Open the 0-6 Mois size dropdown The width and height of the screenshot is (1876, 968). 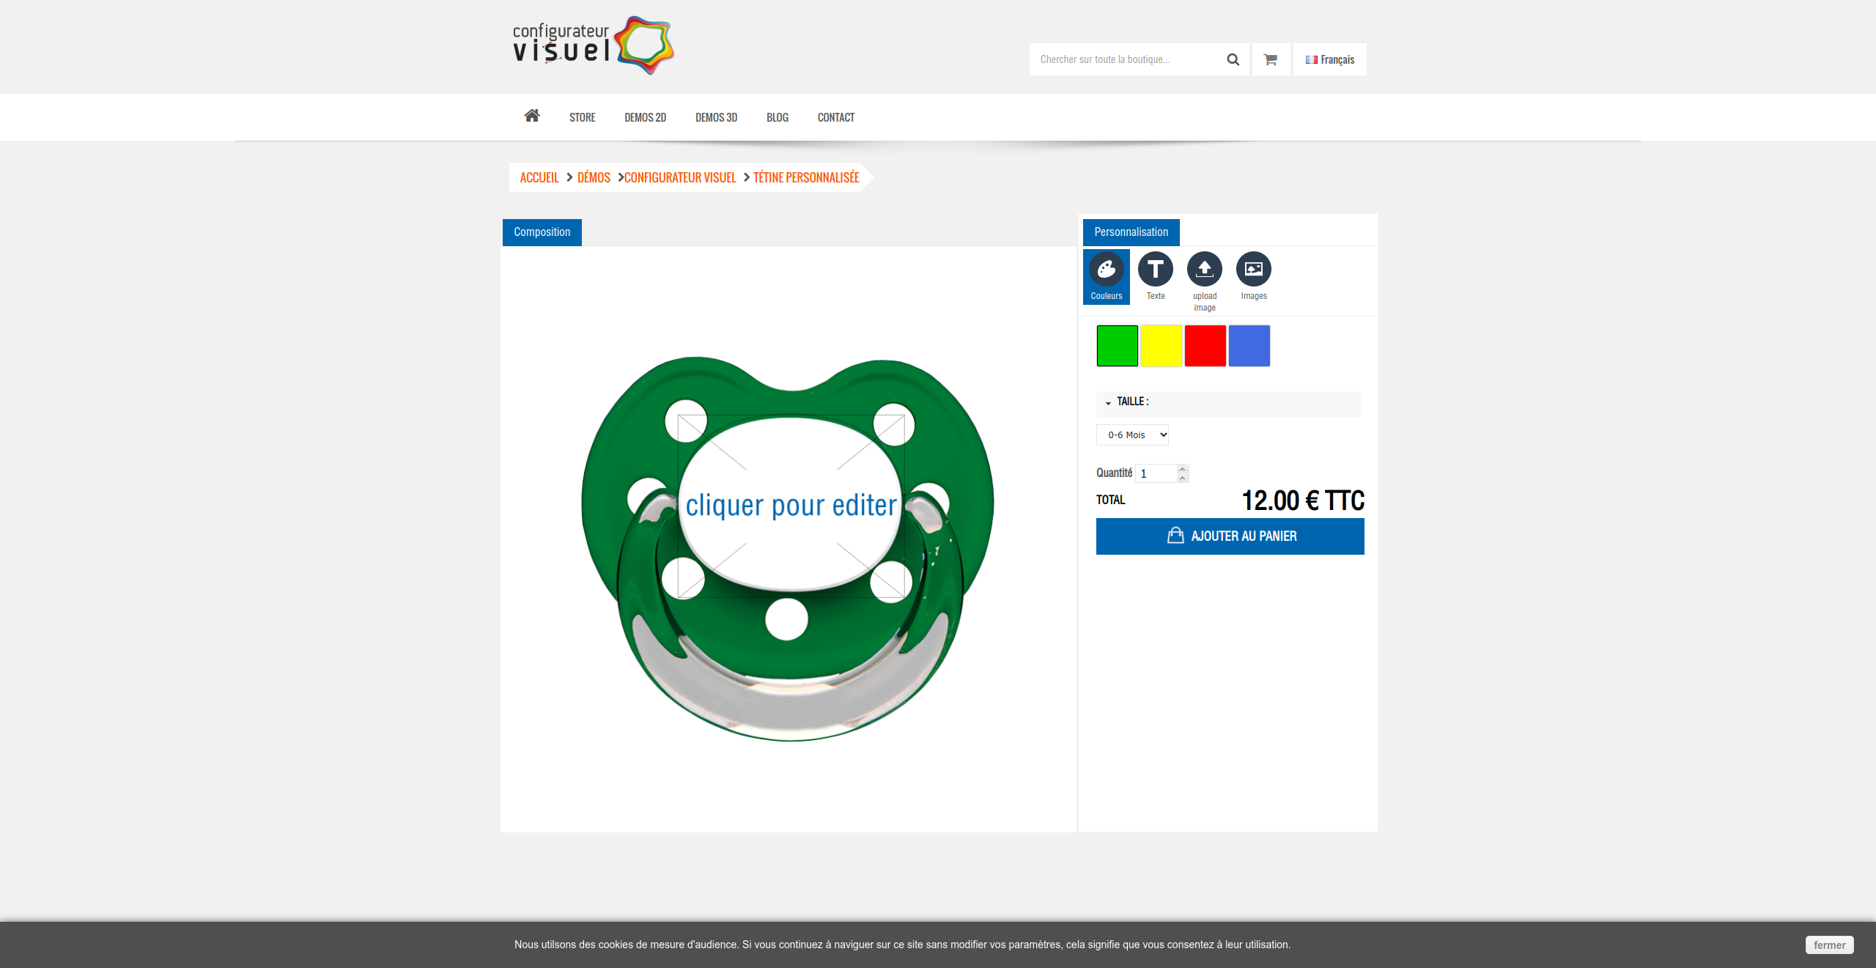click(x=1132, y=435)
